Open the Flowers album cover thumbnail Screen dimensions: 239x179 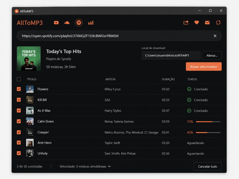(x=30, y=89)
